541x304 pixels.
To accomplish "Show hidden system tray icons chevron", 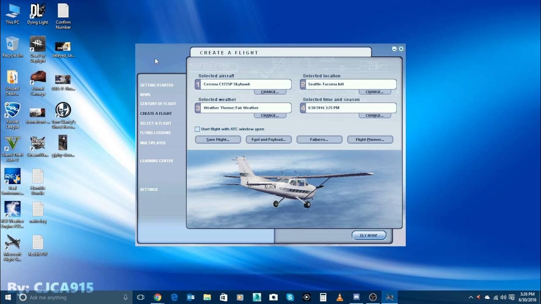I will (471, 297).
